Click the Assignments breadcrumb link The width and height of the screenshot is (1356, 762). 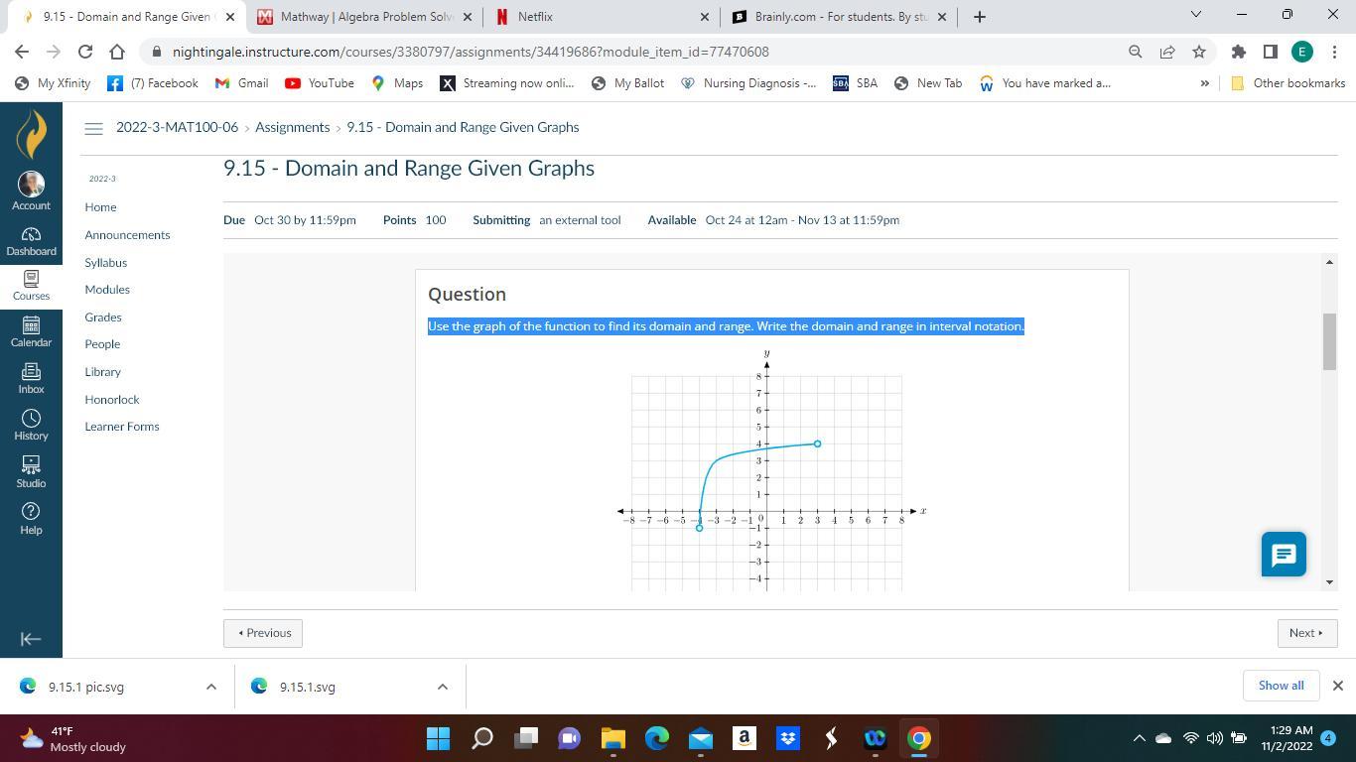point(292,128)
